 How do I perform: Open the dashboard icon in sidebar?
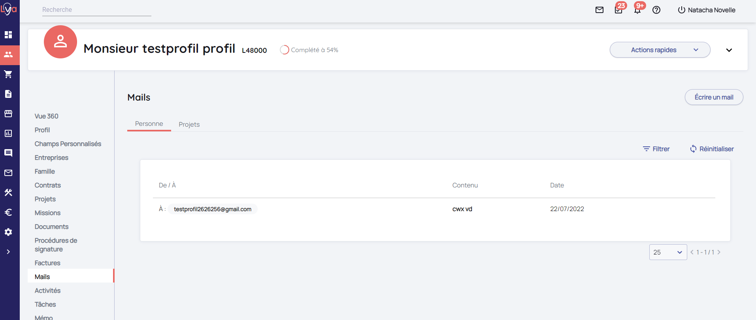coord(8,35)
